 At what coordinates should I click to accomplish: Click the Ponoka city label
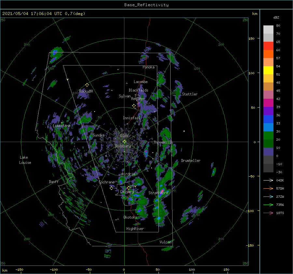(148, 67)
